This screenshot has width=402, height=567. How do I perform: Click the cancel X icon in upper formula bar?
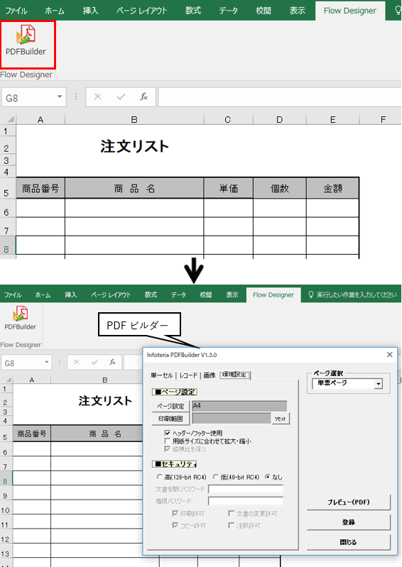tap(98, 97)
